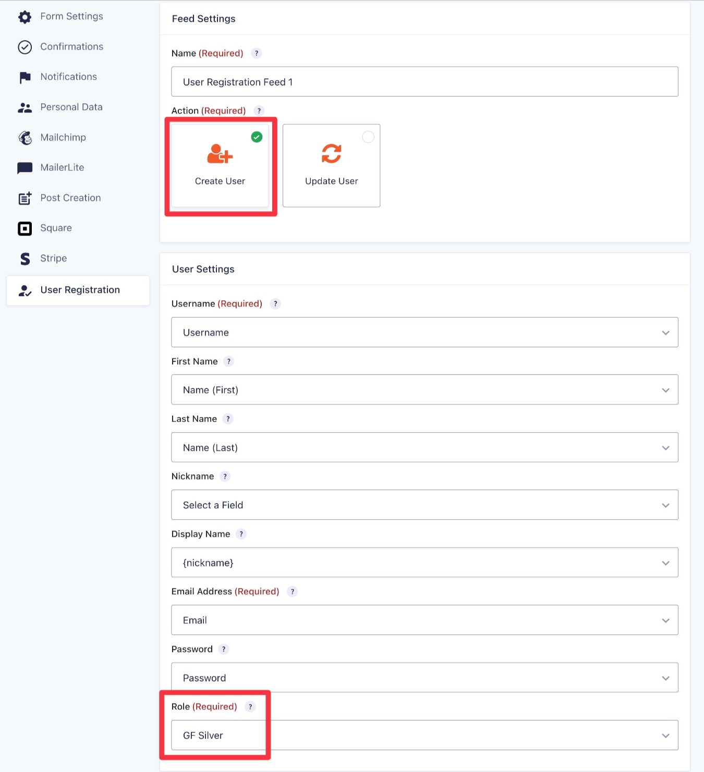
Task: Click the MailerLite speech bubble icon
Action: point(25,168)
